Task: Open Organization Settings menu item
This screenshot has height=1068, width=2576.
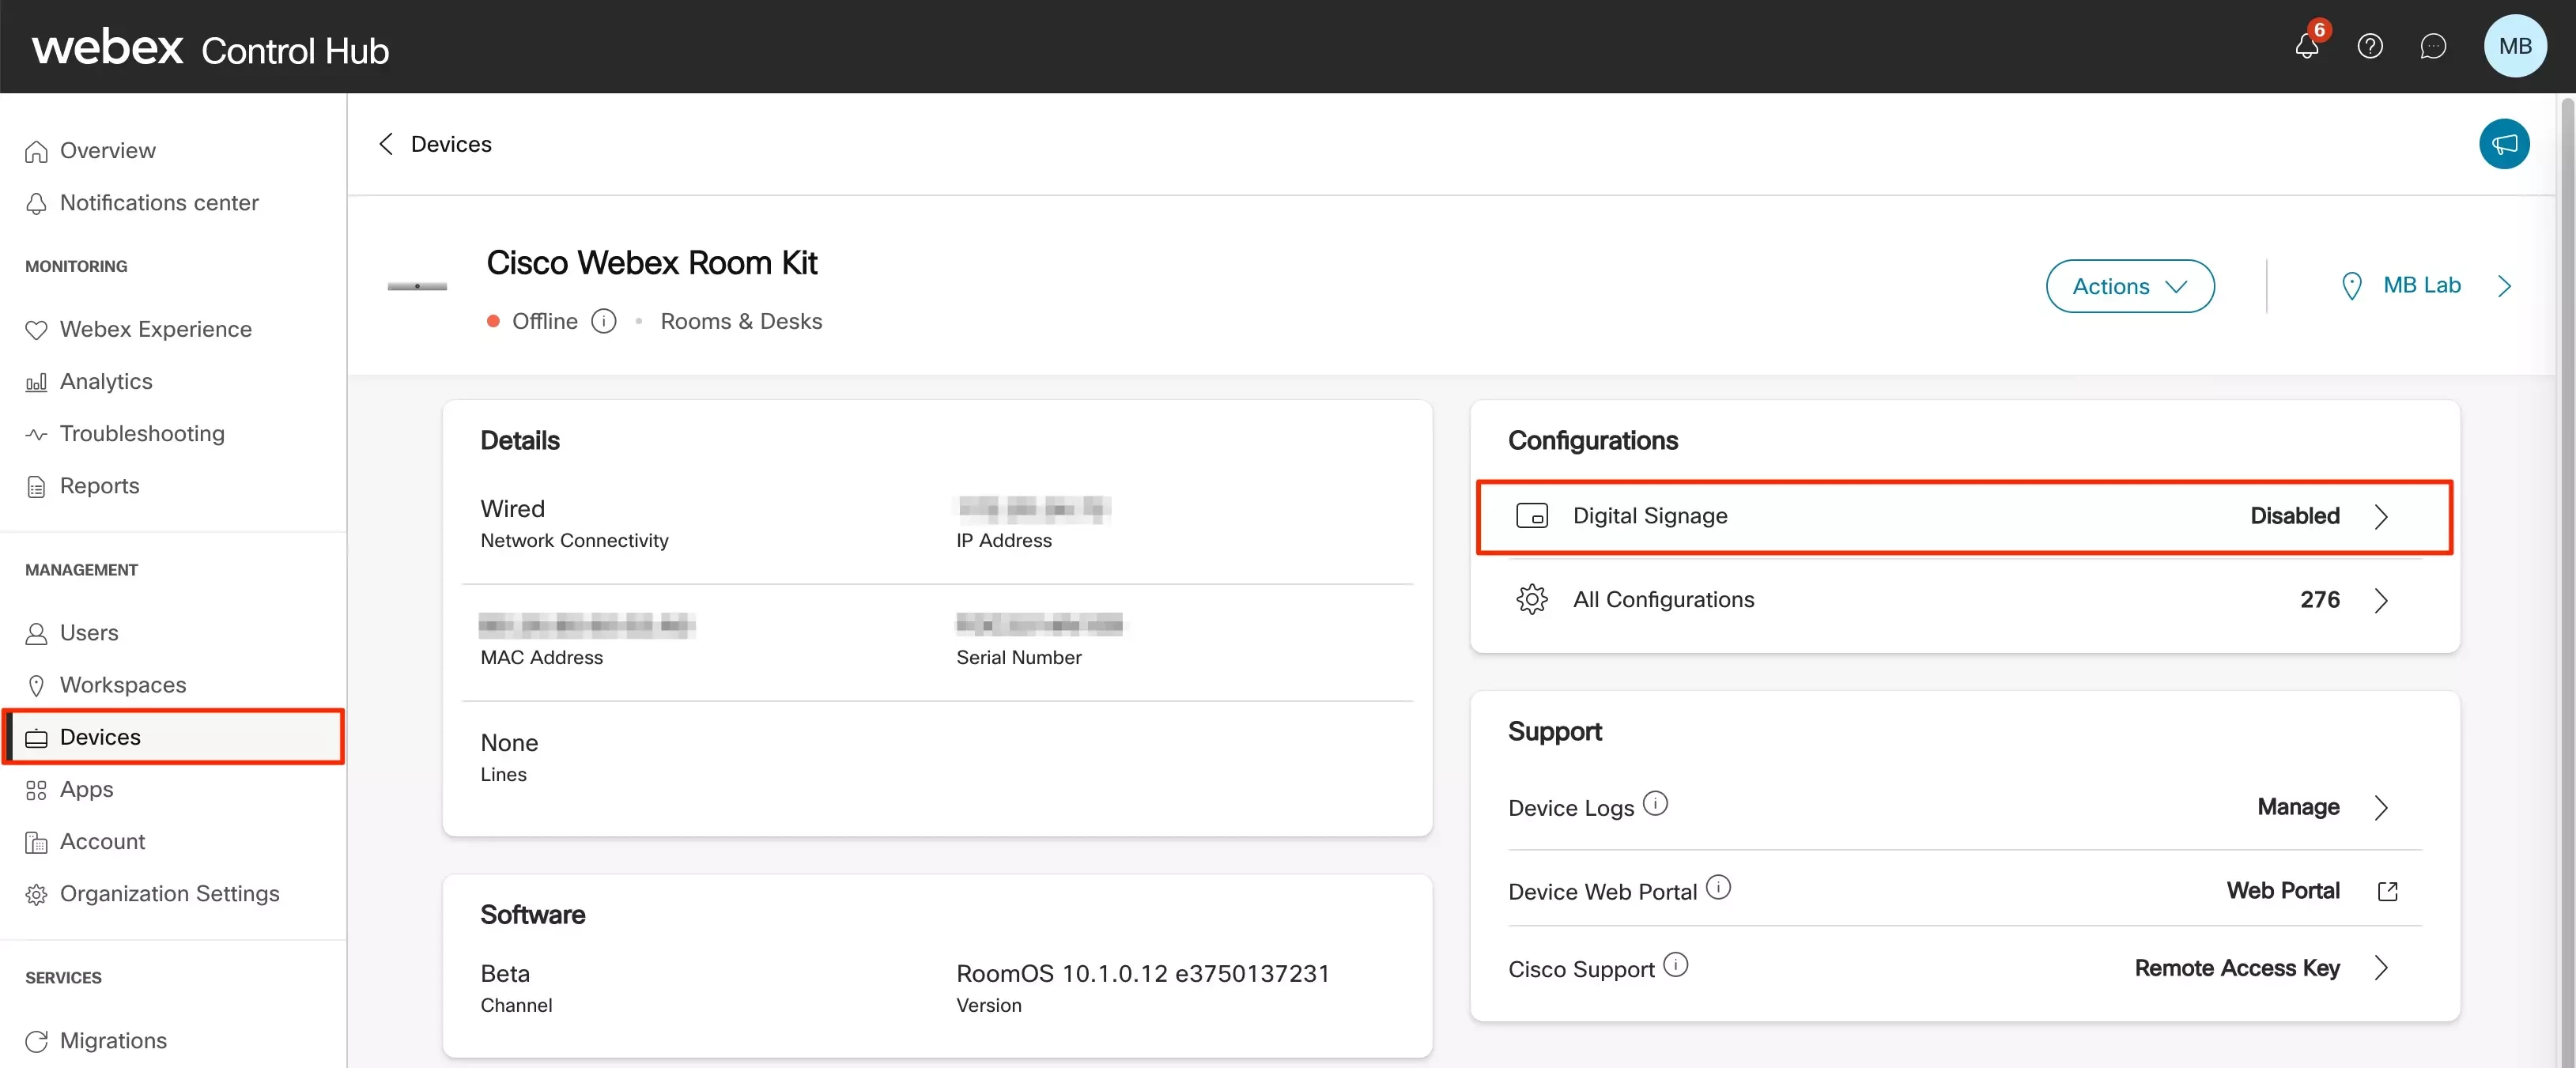Action: coord(169,893)
